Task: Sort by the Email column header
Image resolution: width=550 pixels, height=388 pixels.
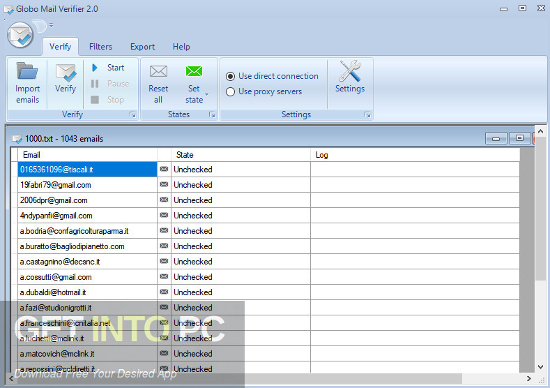Action: (x=87, y=155)
